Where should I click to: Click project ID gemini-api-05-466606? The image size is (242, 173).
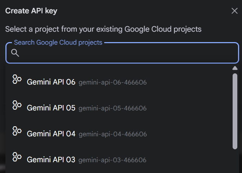pyautogui.click(x=113, y=108)
